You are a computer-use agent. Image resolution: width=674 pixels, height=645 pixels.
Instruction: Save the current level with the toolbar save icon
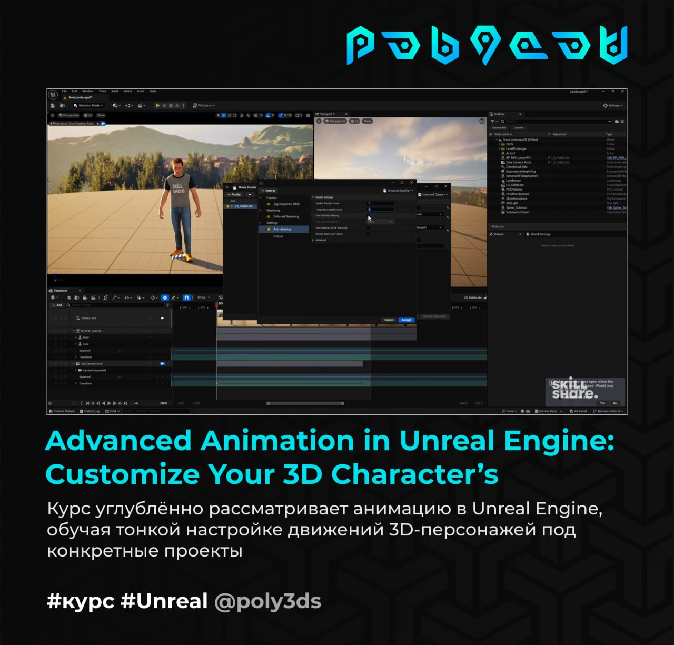[x=53, y=106]
